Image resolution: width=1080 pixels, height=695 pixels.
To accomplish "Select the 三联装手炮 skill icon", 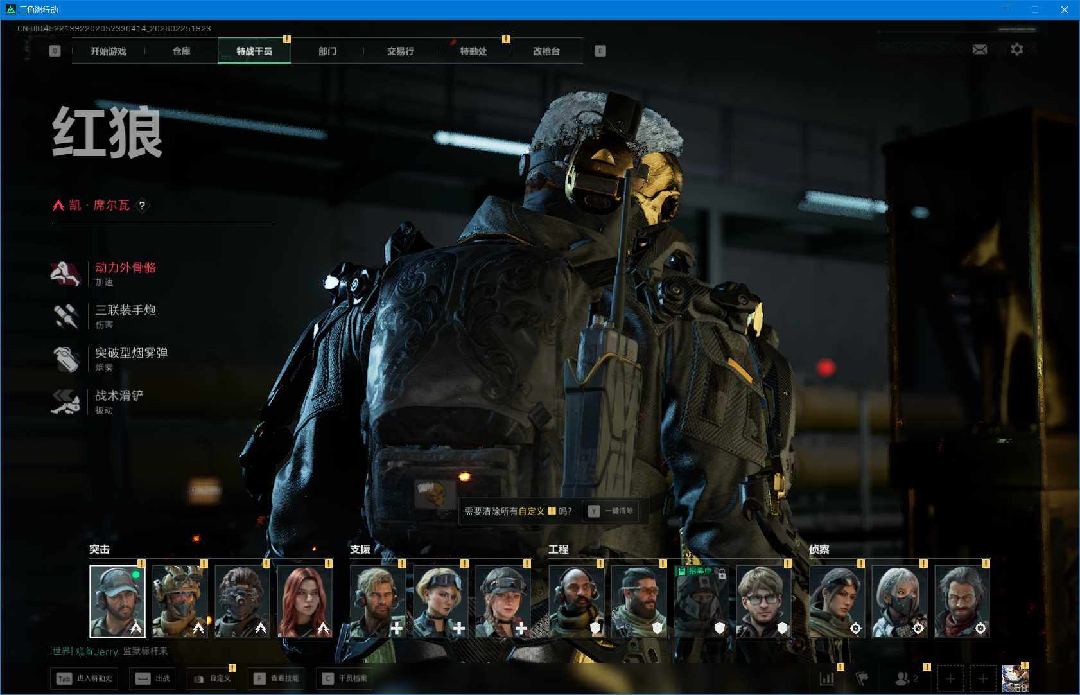I will coord(65,316).
